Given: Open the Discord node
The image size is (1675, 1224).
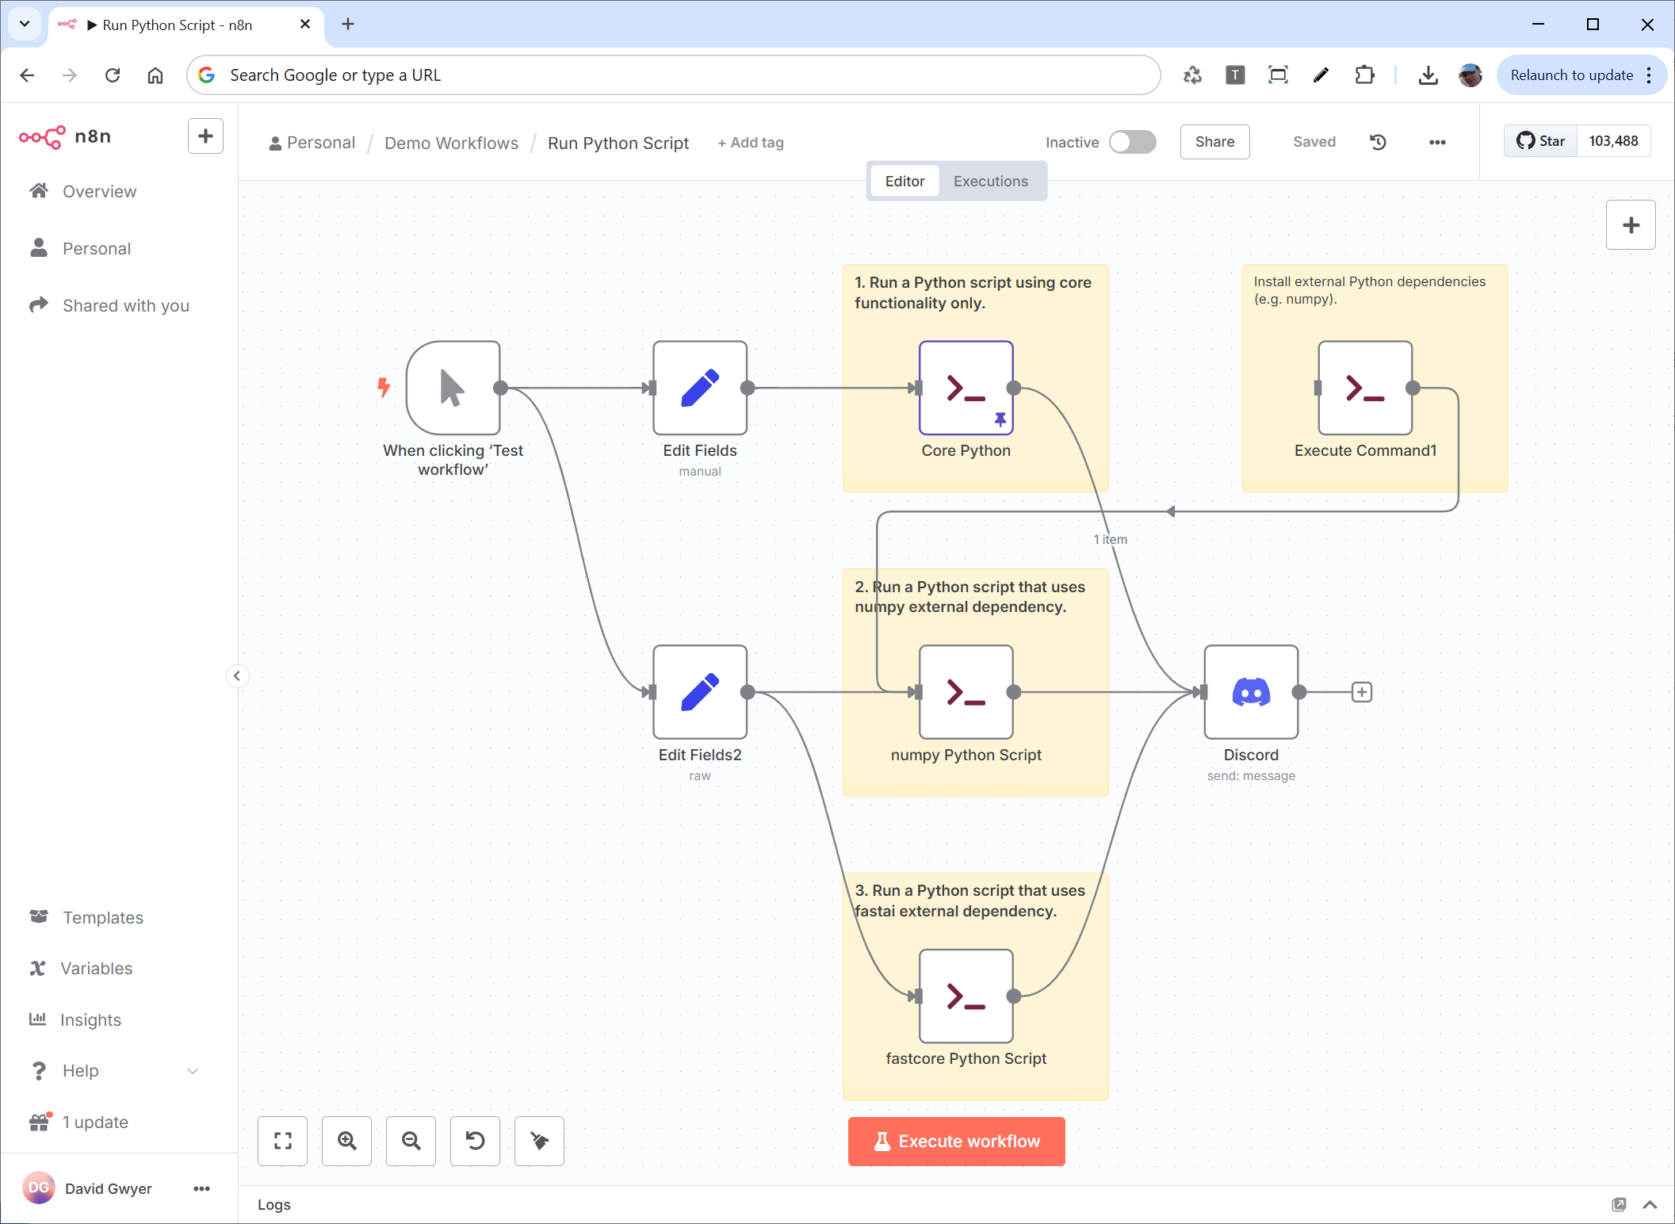Looking at the screenshot, I should click(1250, 692).
